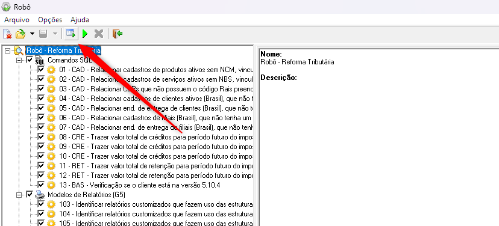The image size is (499, 226).
Task: Click the magnifier icon of Robô - Reforma Tributária
Action: [x=19, y=50]
